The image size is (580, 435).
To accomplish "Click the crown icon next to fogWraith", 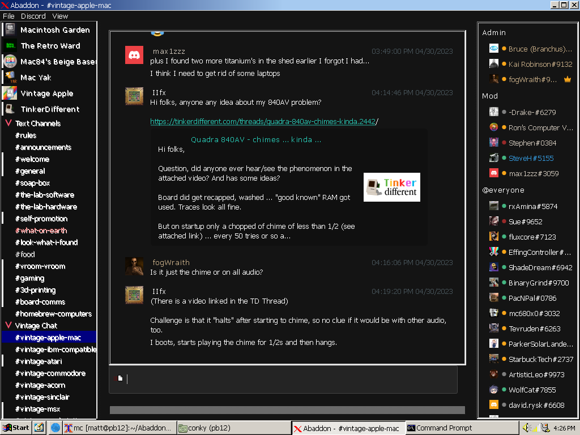I will pyautogui.click(x=568, y=79).
